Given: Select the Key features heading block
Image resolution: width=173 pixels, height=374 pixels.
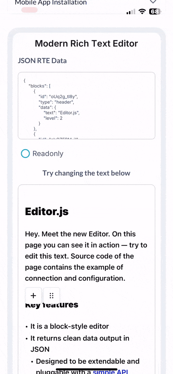Looking at the screenshot, I should (52, 304).
